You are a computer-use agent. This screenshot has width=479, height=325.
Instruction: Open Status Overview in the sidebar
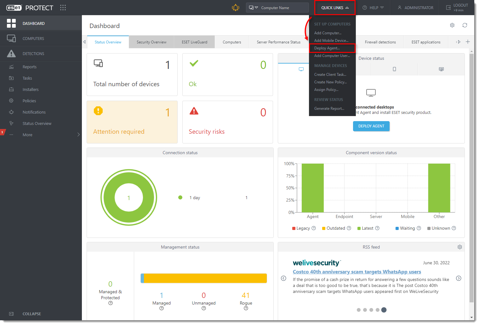(x=37, y=123)
